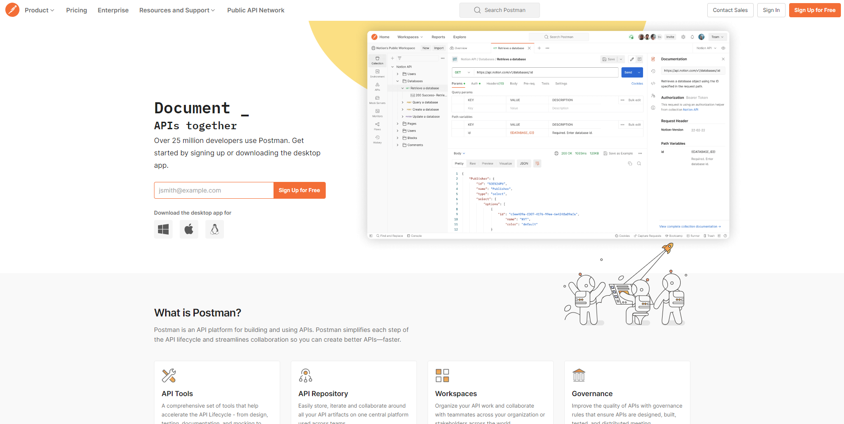Download the Windows desktop app
Viewport: 844px width, 424px height.
[163, 229]
